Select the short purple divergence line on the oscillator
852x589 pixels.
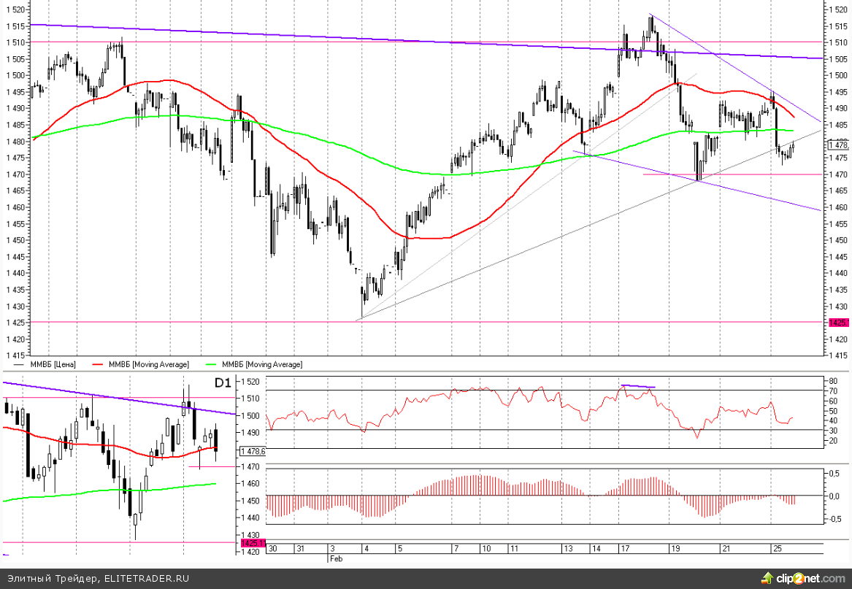(638, 386)
